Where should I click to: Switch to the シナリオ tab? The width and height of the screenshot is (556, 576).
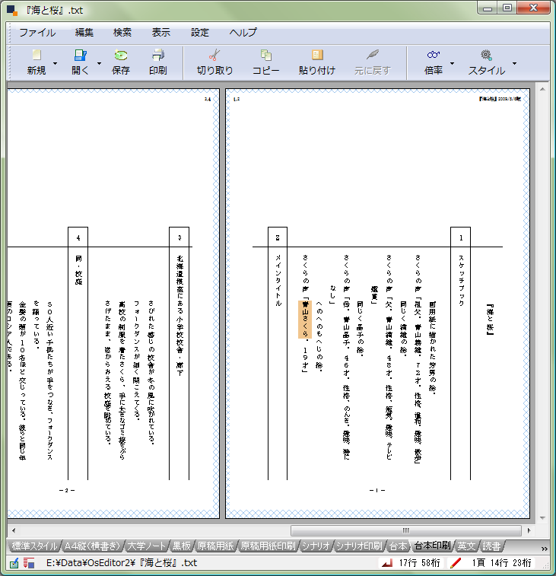[x=316, y=546]
